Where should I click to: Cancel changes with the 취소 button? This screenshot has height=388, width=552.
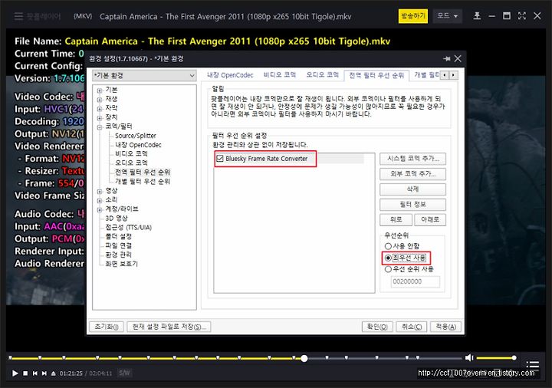(x=412, y=327)
